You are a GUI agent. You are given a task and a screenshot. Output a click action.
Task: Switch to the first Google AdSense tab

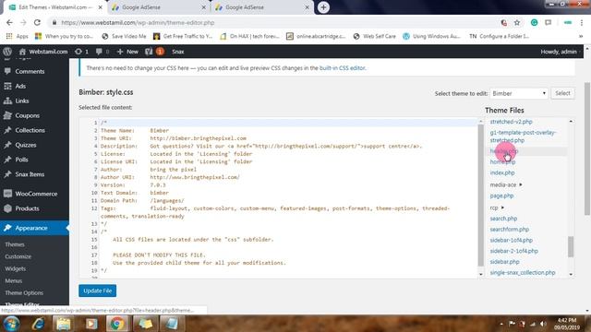pyautogui.click(x=160, y=7)
